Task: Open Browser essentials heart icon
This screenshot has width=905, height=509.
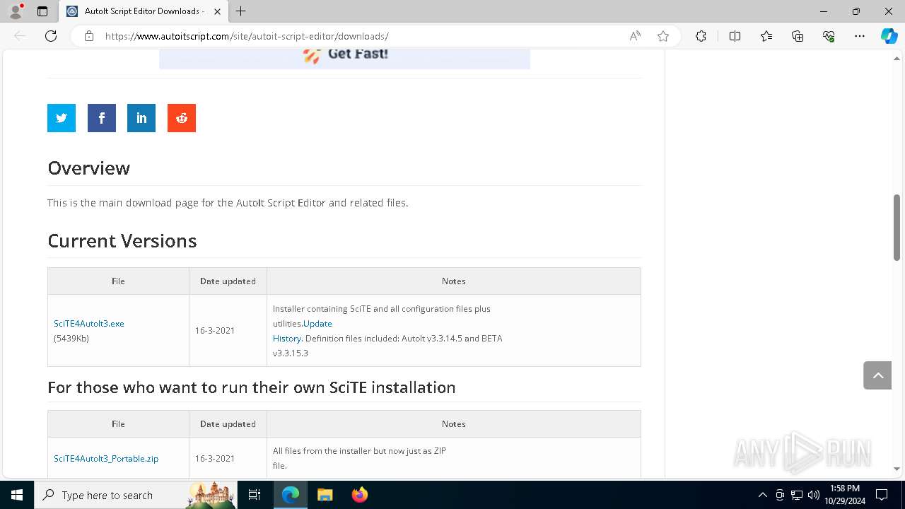Action: [829, 36]
